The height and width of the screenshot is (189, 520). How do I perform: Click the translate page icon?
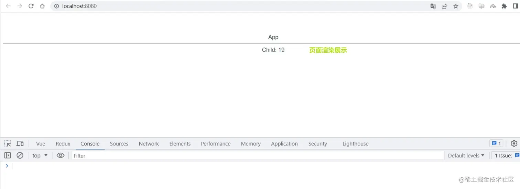click(x=433, y=6)
